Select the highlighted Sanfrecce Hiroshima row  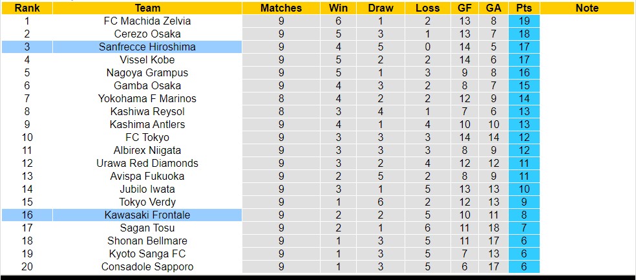(x=147, y=47)
